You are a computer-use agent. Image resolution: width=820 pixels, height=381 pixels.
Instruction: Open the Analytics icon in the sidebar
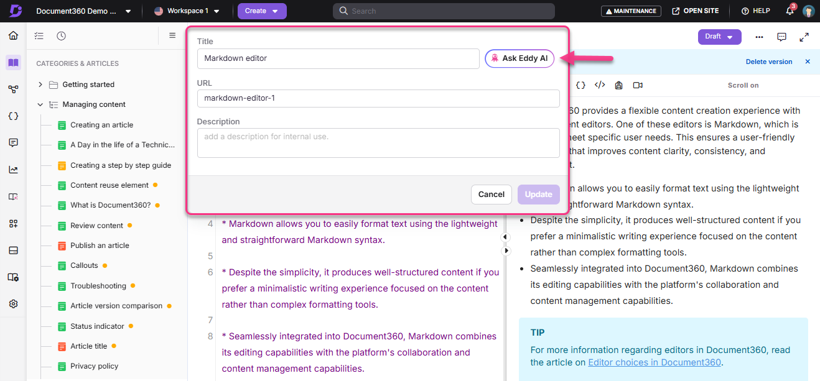click(x=13, y=169)
